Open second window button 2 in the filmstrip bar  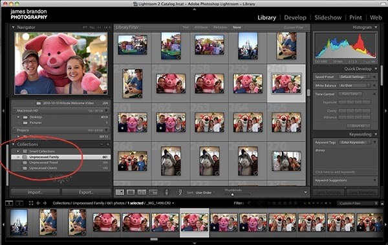tap(19, 203)
